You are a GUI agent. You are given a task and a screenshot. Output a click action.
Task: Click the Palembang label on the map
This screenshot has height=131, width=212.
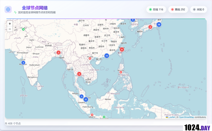coord(88,107)
